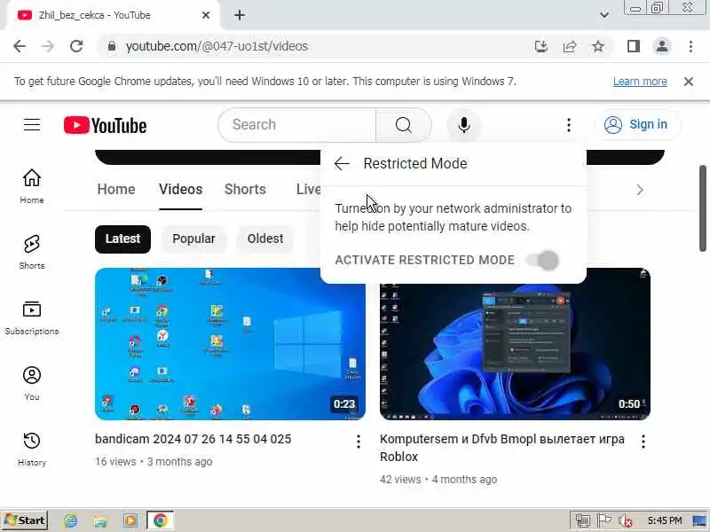
Task: Click the Sign in button
Action: click(637, 124)
